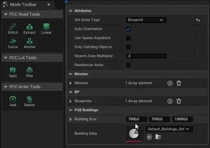The image size is (210, 148).
Task: Click the Search Zone Multiplier field
Action: [x=146, y=56]
